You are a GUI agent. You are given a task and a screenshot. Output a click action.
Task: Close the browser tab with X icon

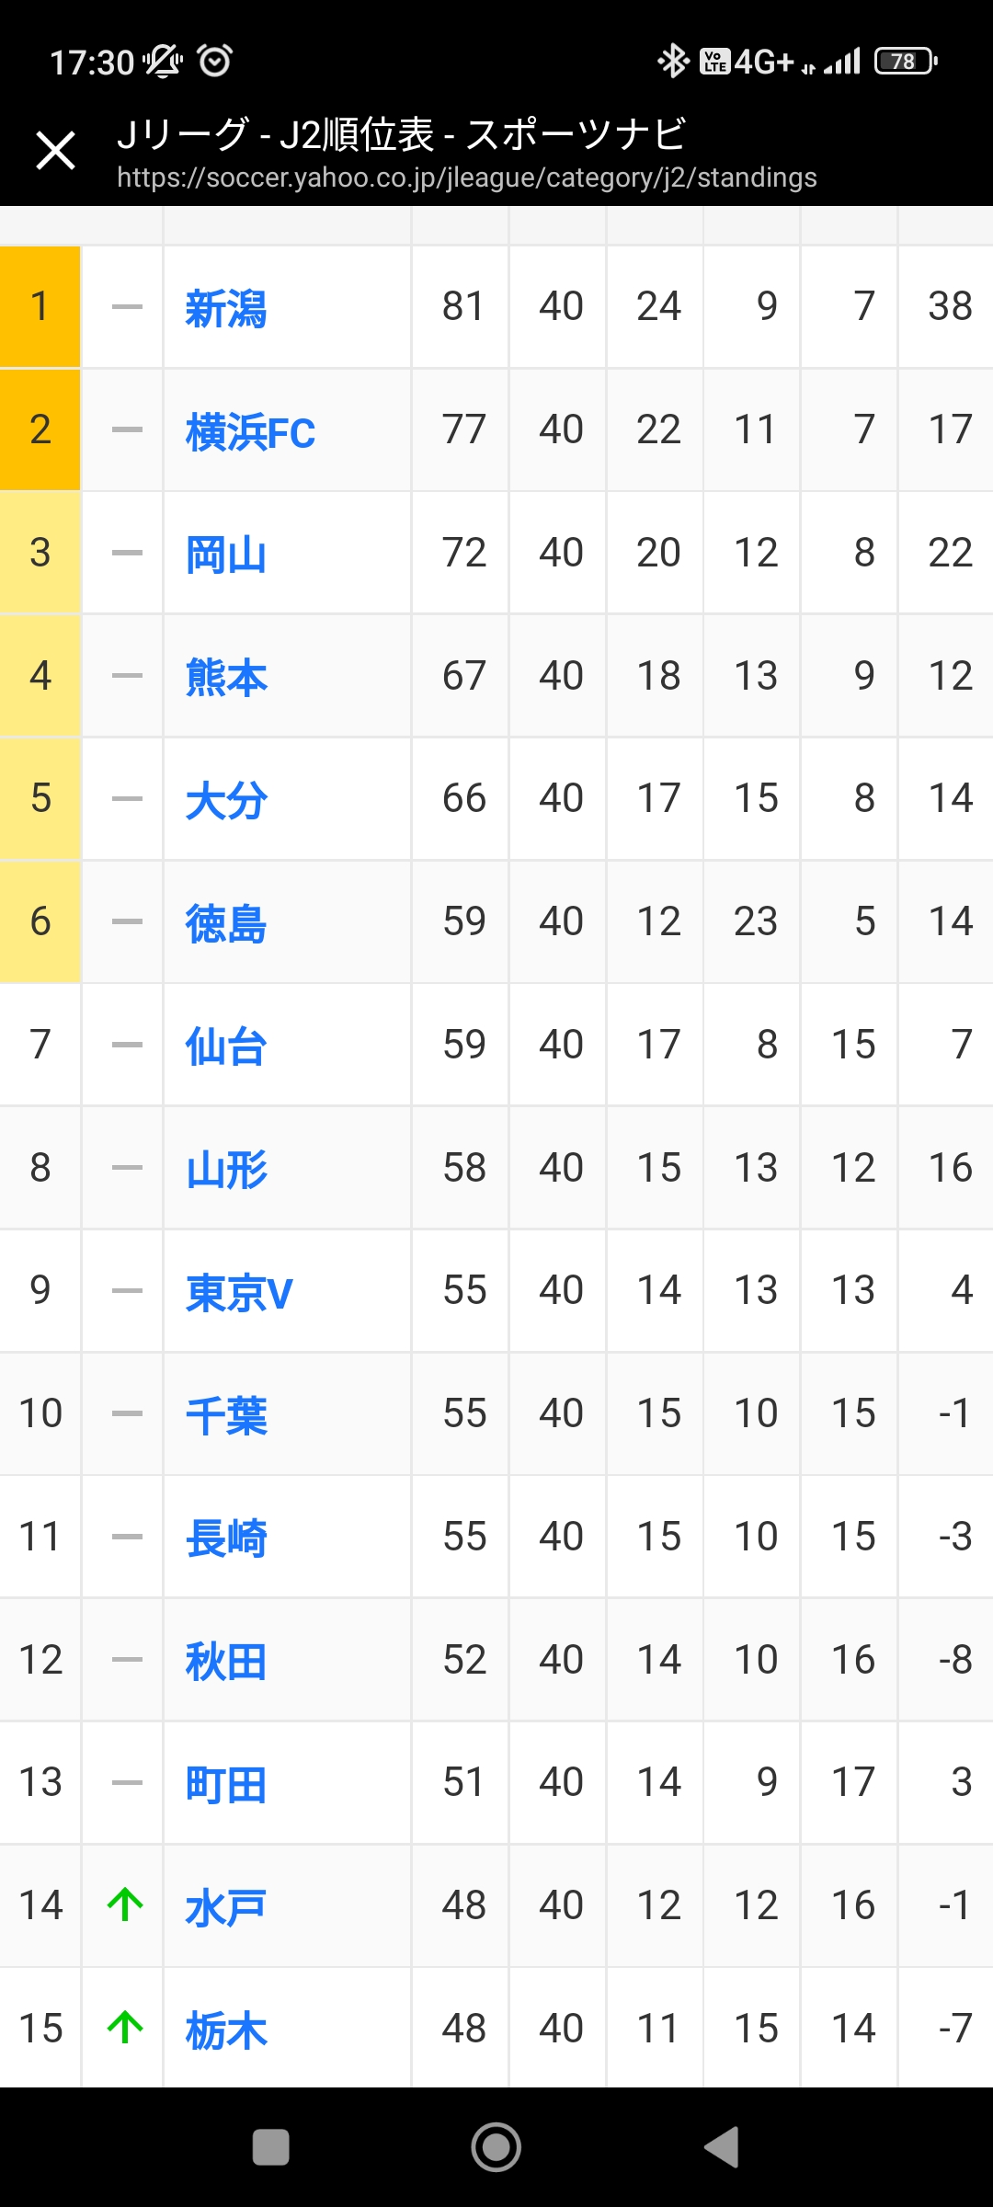[x=55, y=150]
